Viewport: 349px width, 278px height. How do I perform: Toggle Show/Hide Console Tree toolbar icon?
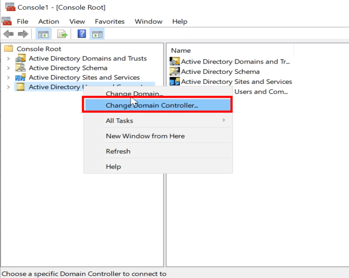coord(43,34)
